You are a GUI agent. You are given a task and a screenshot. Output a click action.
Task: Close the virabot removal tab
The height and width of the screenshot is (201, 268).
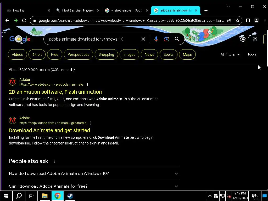point(147,10)
